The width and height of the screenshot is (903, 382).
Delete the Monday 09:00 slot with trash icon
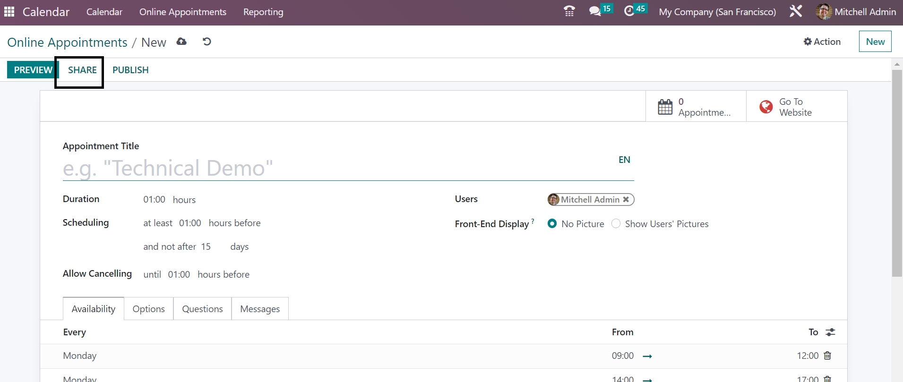tap(827, 356)
